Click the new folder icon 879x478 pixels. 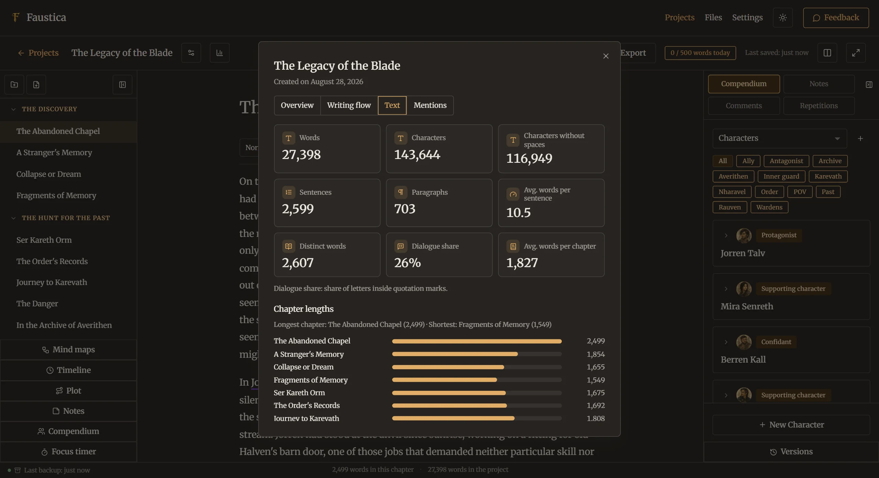coord(14,84)
